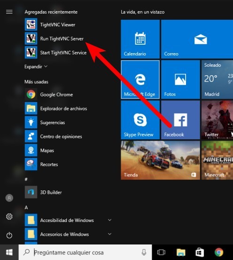The width and height of the screenshot is (233, 260).
Task: Click the Más usadas heading
Action: click(36, 82)
